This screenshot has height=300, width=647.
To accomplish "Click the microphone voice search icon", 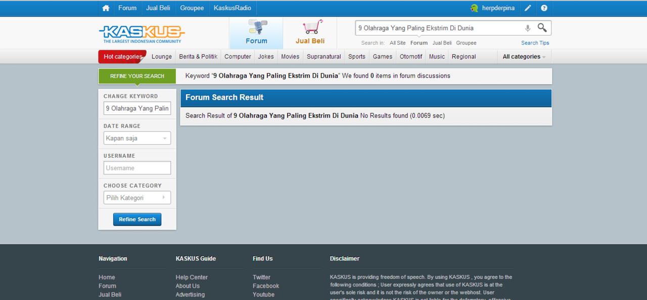I will (x=528, y=28).
